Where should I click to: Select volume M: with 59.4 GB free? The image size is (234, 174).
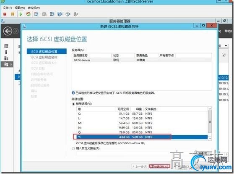tap(142, 123)
